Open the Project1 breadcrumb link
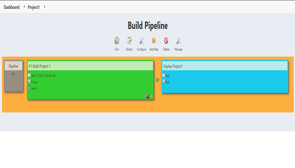 point(34,7)
